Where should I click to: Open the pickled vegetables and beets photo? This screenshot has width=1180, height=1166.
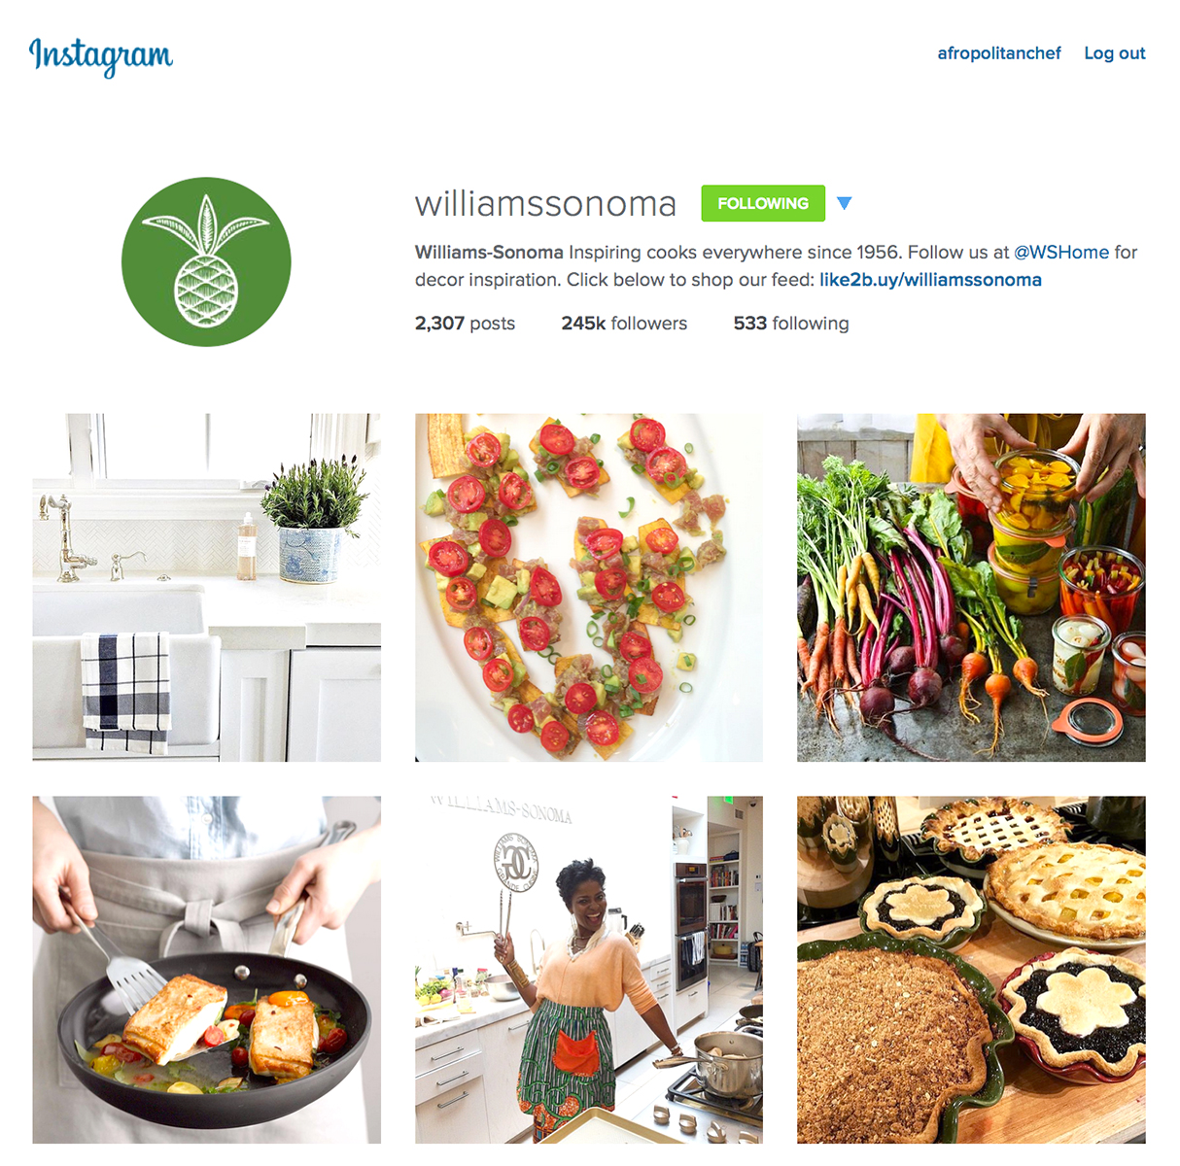coord(971,587)
